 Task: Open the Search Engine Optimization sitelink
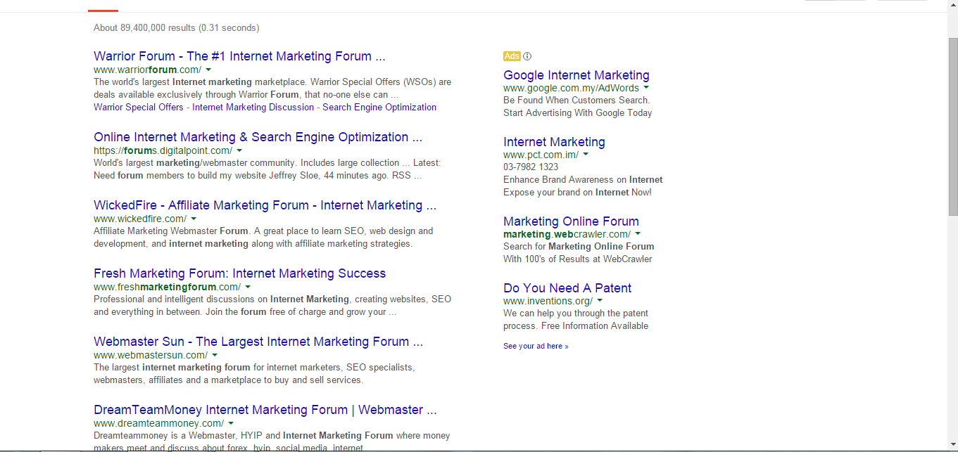coord(379,108)
